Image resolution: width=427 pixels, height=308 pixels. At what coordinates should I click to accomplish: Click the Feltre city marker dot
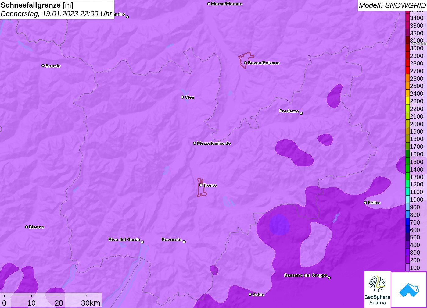365,203
